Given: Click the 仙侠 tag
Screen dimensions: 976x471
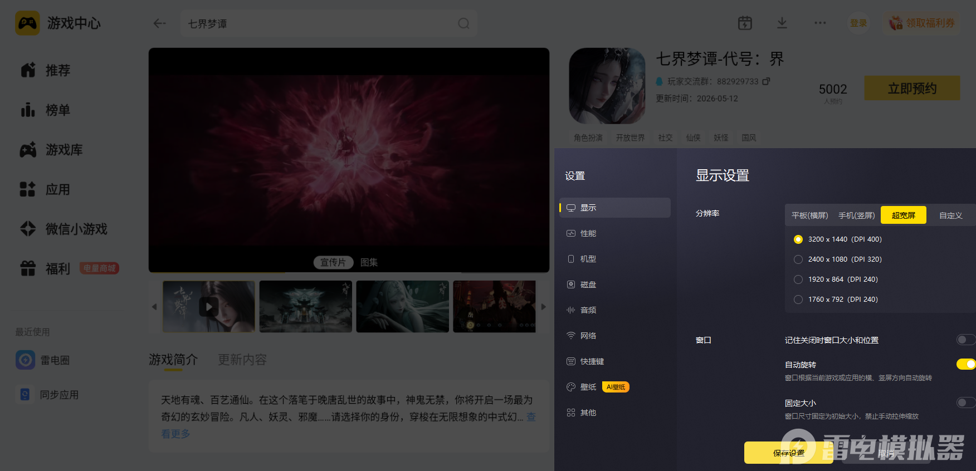Looking at the screenshot, I should (693, 138).
